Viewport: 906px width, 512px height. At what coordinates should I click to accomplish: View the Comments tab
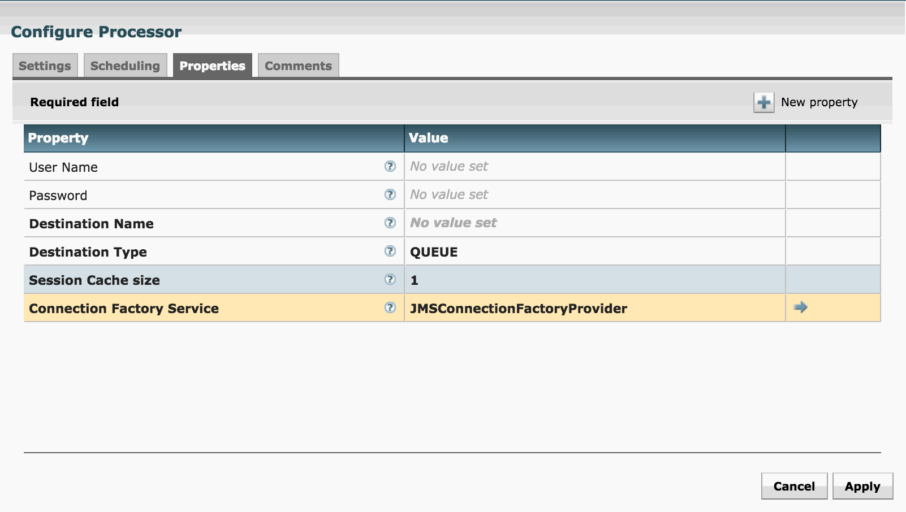point(298,66)
